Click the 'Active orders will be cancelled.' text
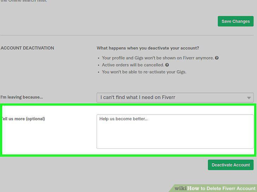This screenshot has width=257, height=192. point(133,65)
